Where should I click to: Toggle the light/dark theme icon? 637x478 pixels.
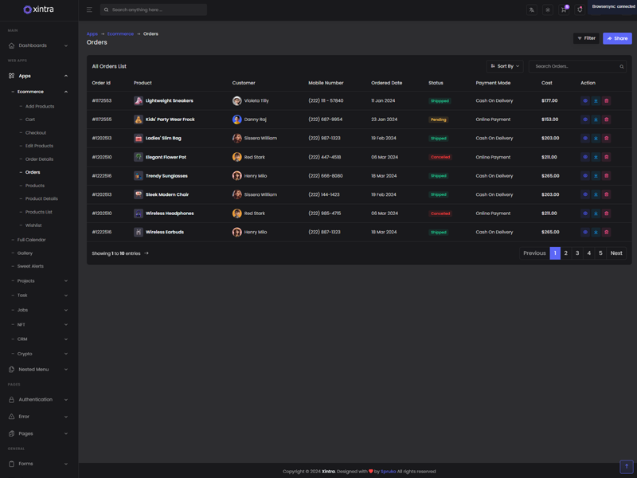pos(548,10)
